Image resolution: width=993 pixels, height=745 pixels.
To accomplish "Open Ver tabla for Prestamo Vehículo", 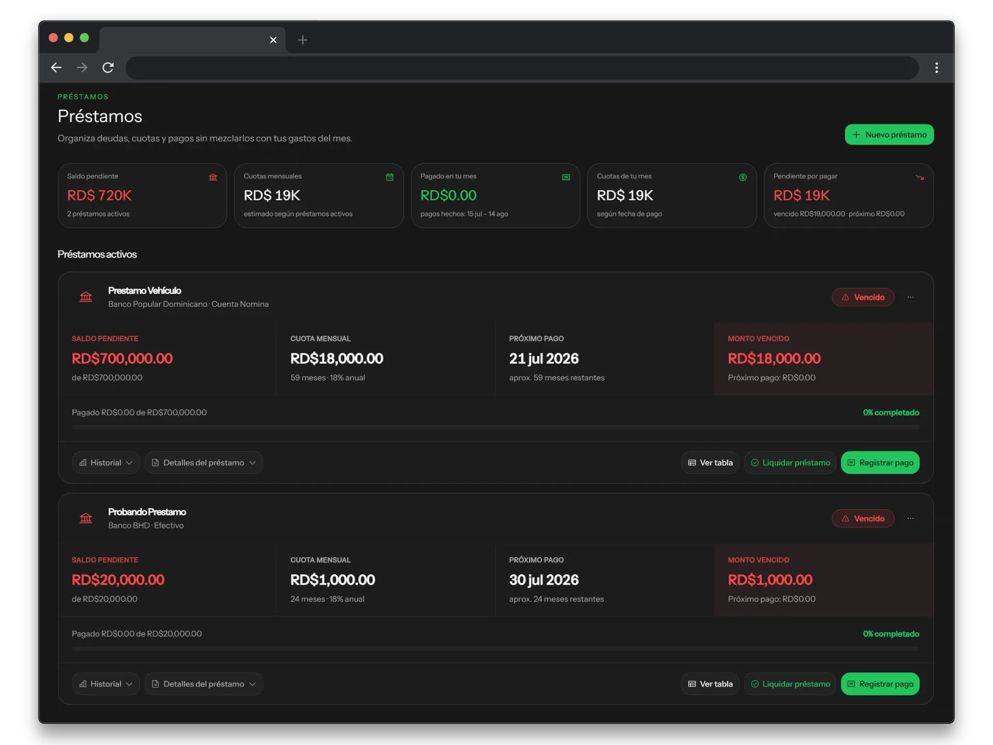I will pyautogui.click(x=710, y=463).
